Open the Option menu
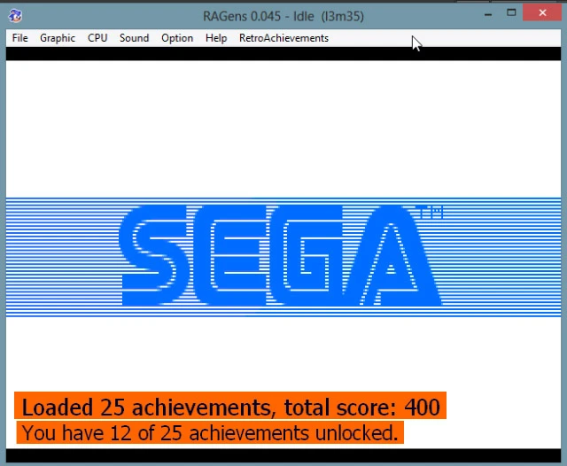 click(177, 38)
